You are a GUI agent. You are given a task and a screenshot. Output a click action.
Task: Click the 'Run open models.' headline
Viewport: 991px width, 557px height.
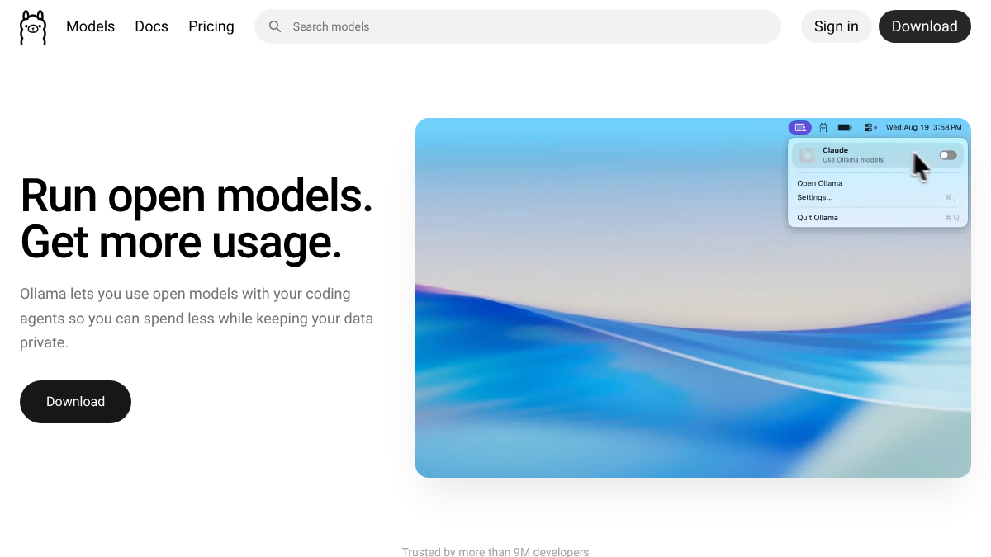coord(197,196)
